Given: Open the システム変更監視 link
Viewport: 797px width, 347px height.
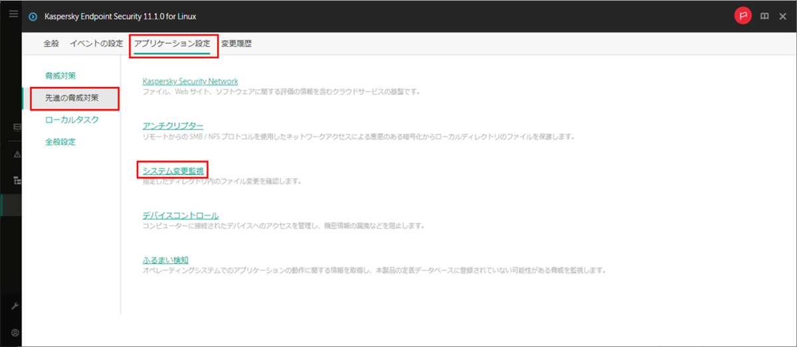Looking at the screenshot, I should (173, 171).
